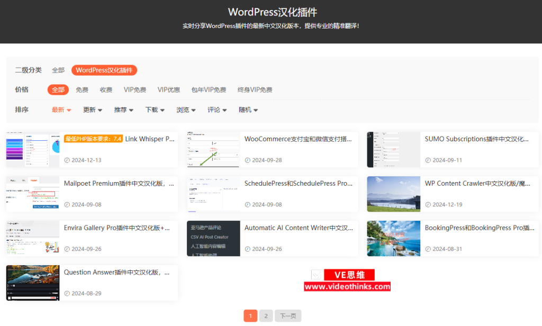Filter by VIP优惠 price
This screenshot has height=326, width=542.
[169, 90]
